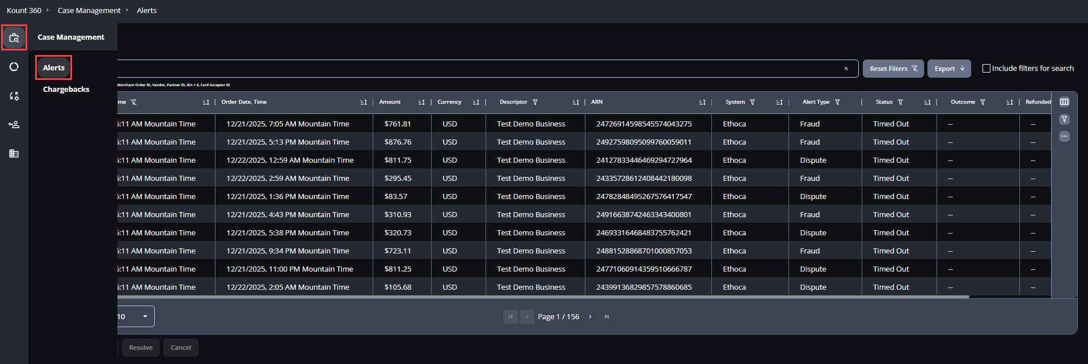This screenshot has height=364, width=1088.
Task: Select the $876.76 amount cell
Action: point(398,142)
